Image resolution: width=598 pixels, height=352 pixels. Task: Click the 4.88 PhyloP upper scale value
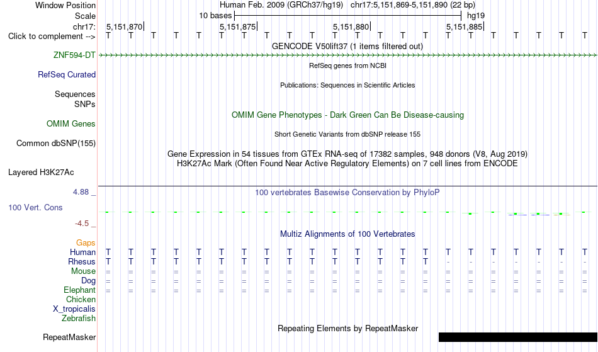[81, 192]
